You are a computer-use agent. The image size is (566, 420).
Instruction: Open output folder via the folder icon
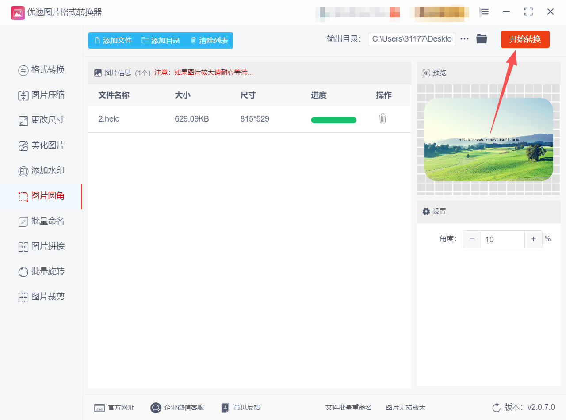[x=482, y=39]
